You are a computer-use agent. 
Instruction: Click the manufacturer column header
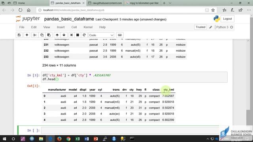(57, 90)
